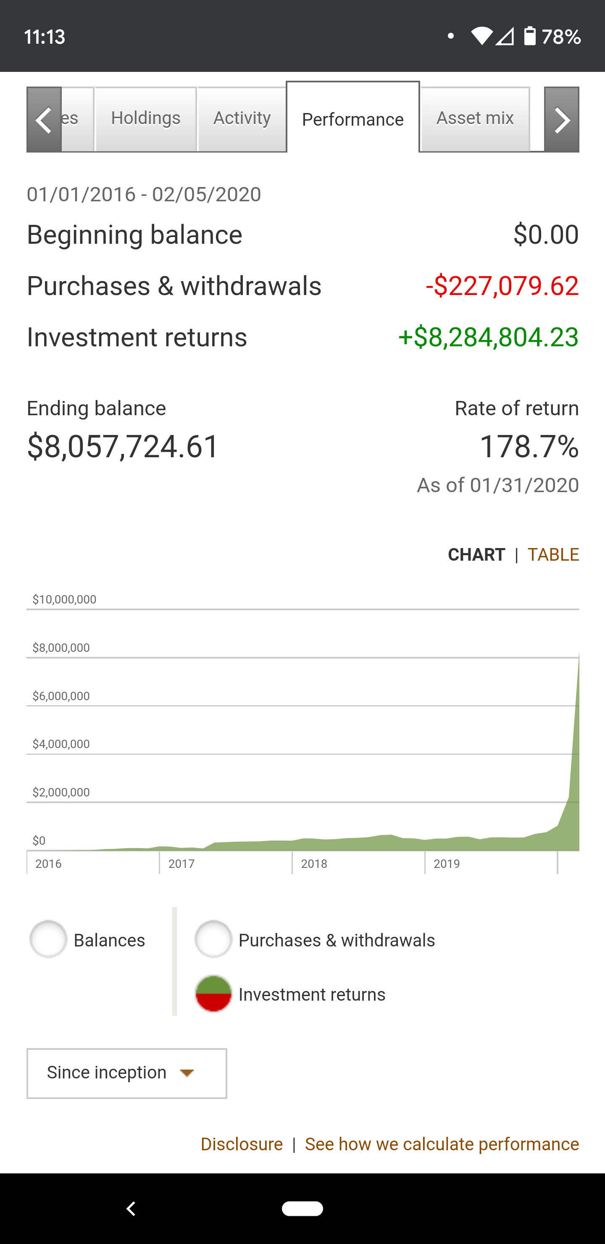The image size is (605, 1244).
Task: Switch to TABLE view
Action: coord(553,554)
